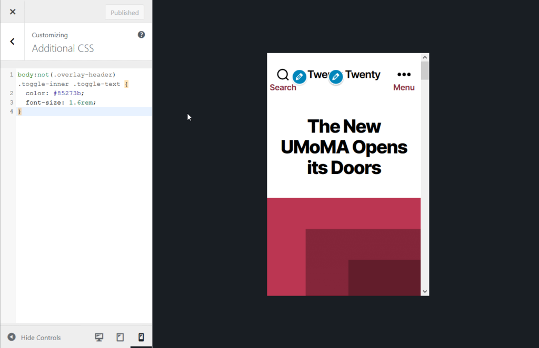Switch preview to tablet view icon
This screenshot has width=539, height=348.
[x=120, y=337]
